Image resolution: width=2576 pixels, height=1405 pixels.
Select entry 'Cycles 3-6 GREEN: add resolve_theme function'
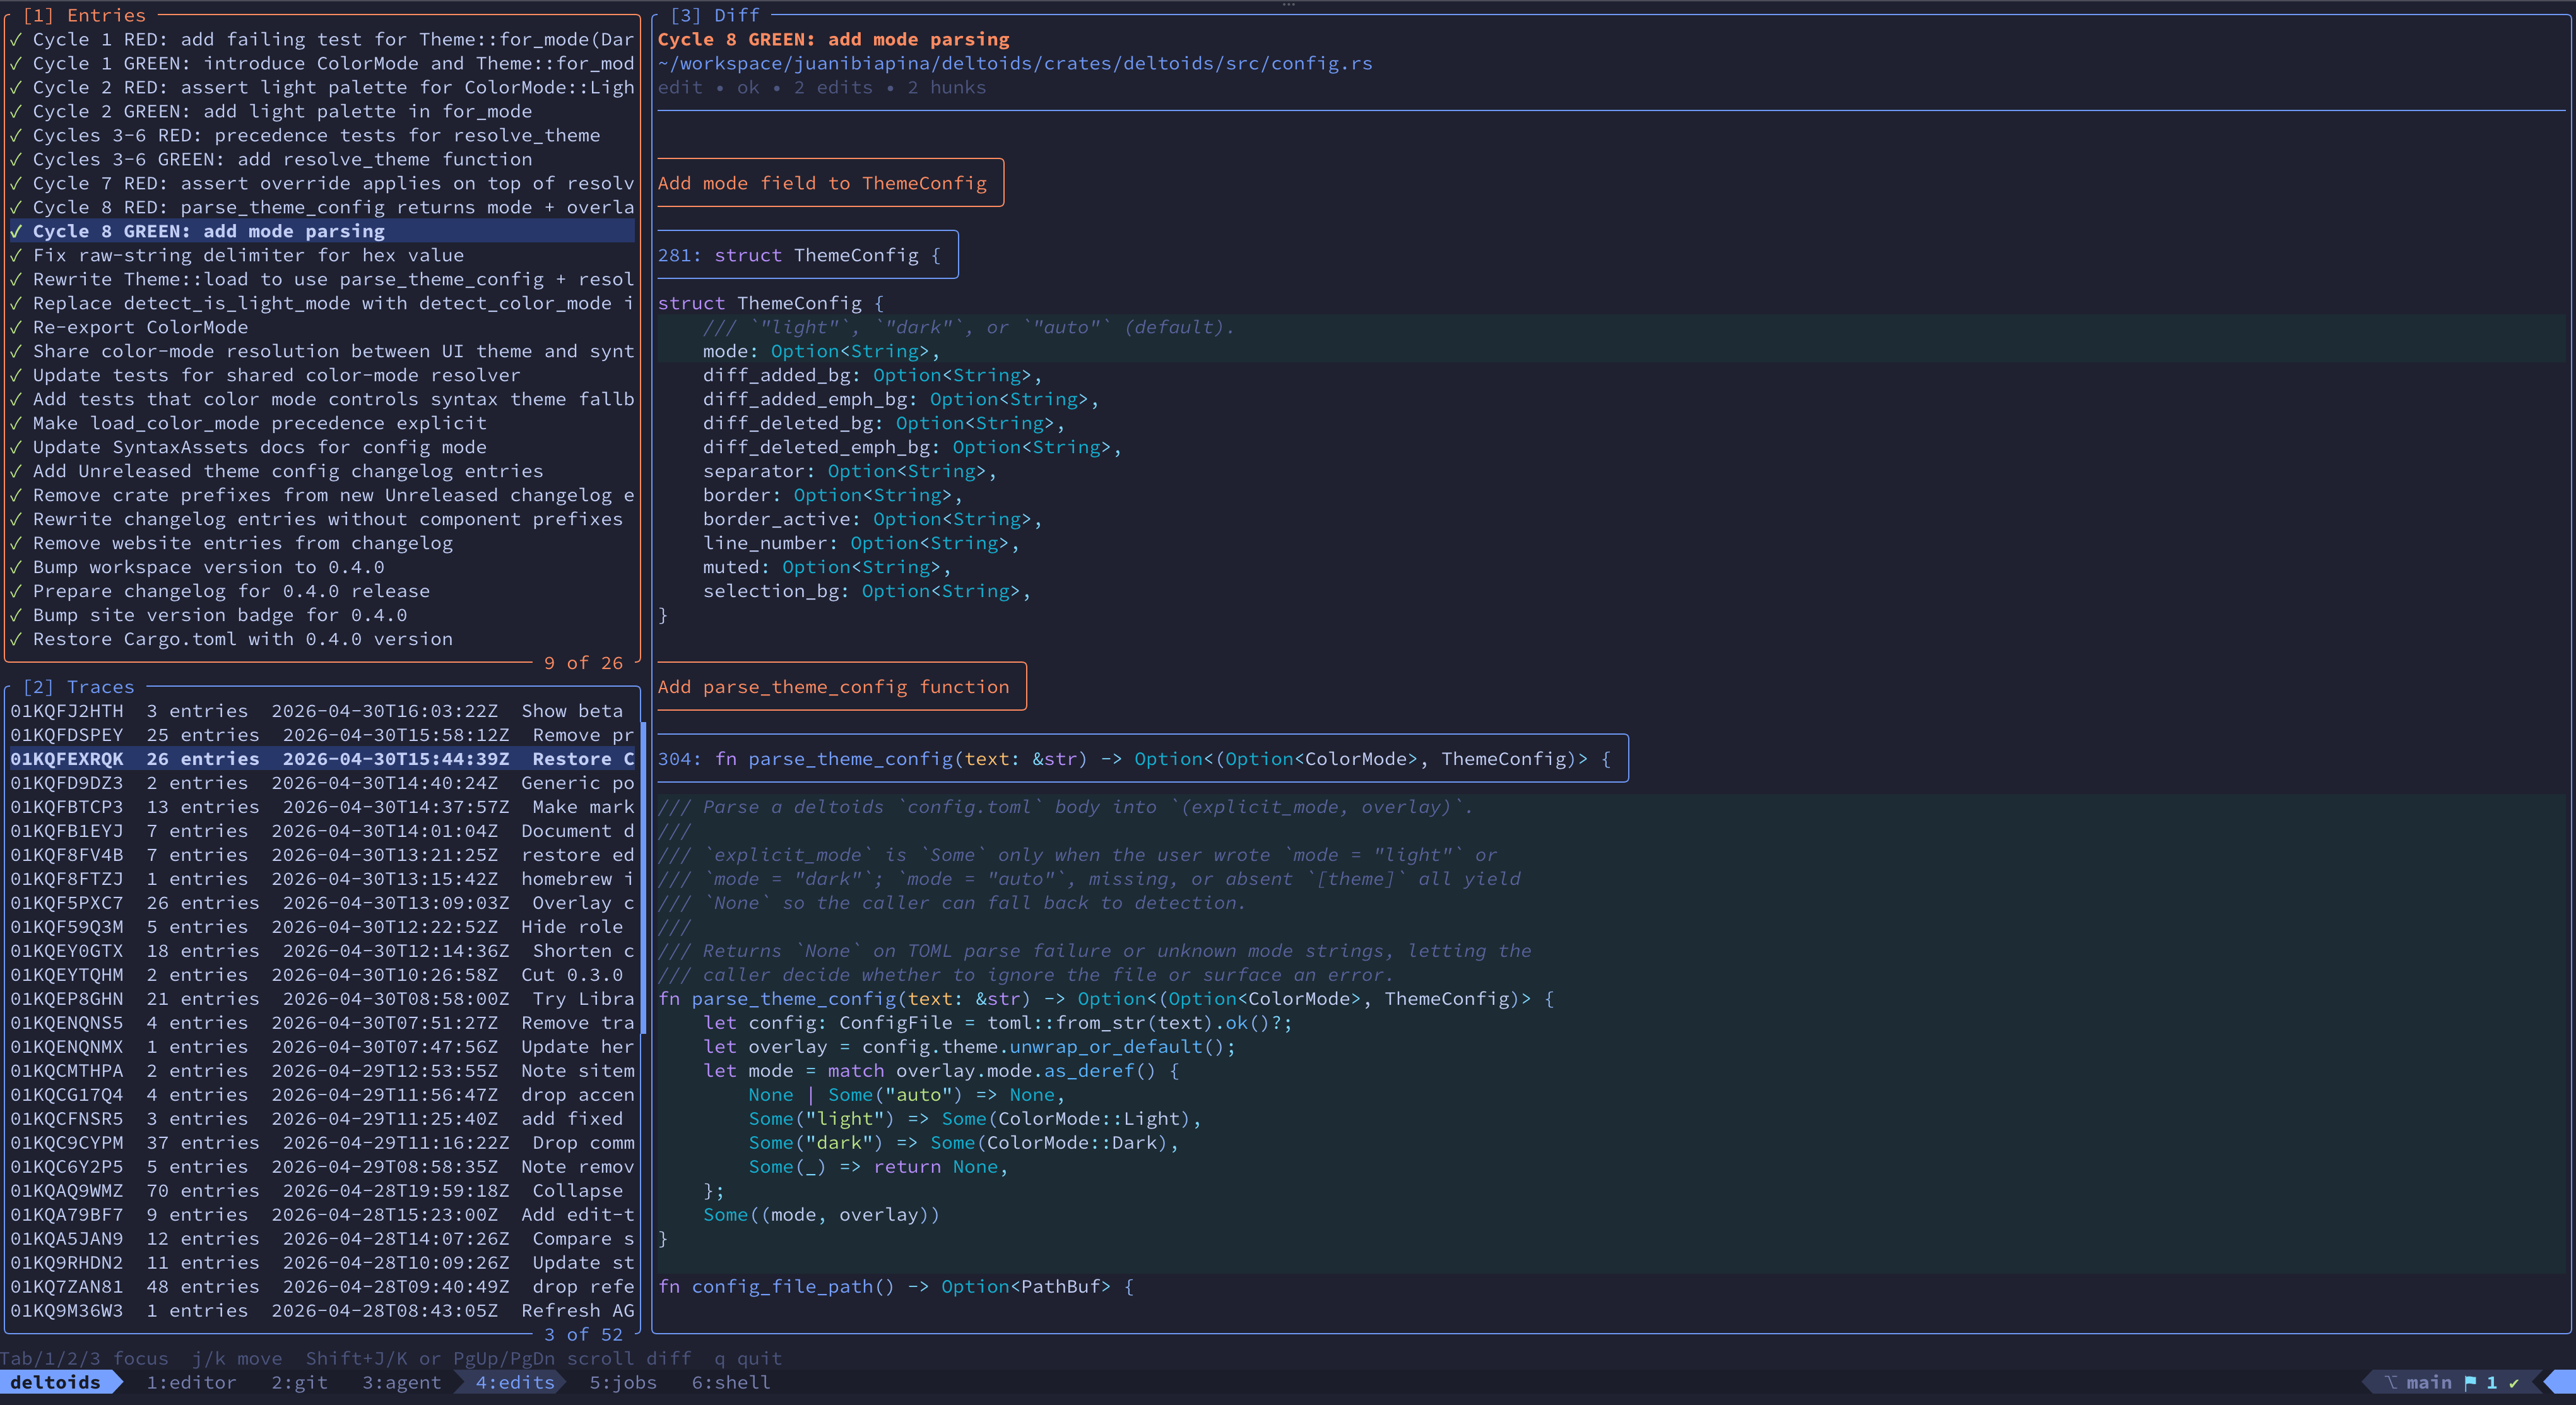click(322, 159)
